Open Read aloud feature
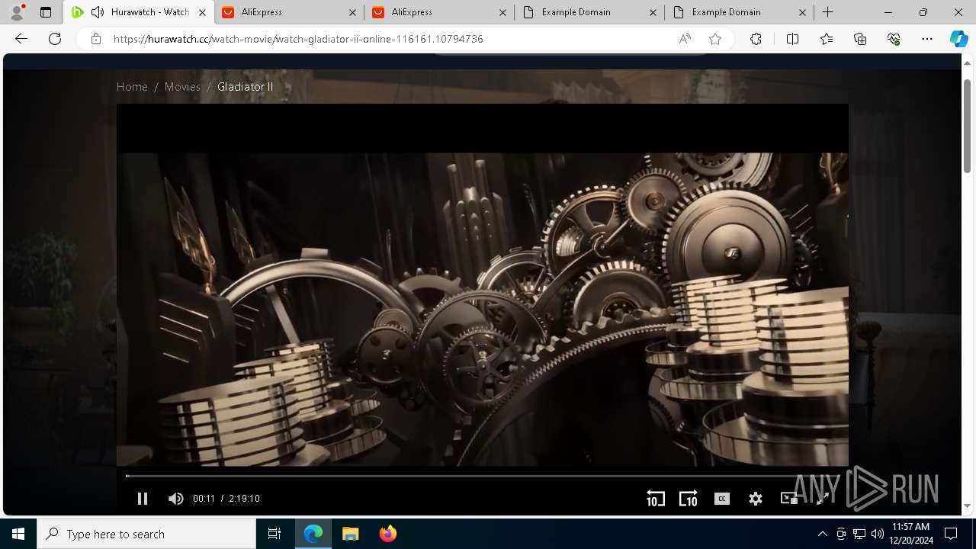976x549 pixels. pyautogui.click(x=685, y=39)
